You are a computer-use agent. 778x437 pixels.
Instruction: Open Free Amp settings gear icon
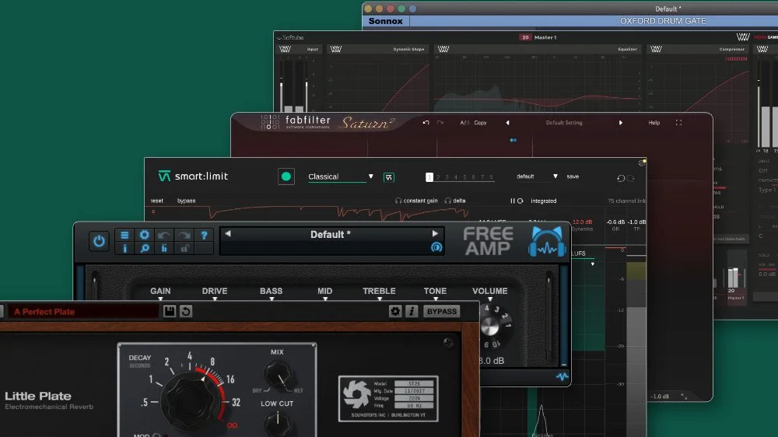click(x=145, y=235)
